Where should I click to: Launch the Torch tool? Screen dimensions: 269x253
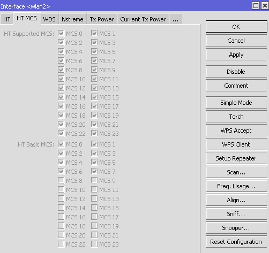point(236,117)
